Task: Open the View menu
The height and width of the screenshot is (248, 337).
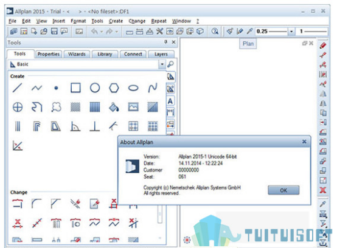Action: coord(41,21)
